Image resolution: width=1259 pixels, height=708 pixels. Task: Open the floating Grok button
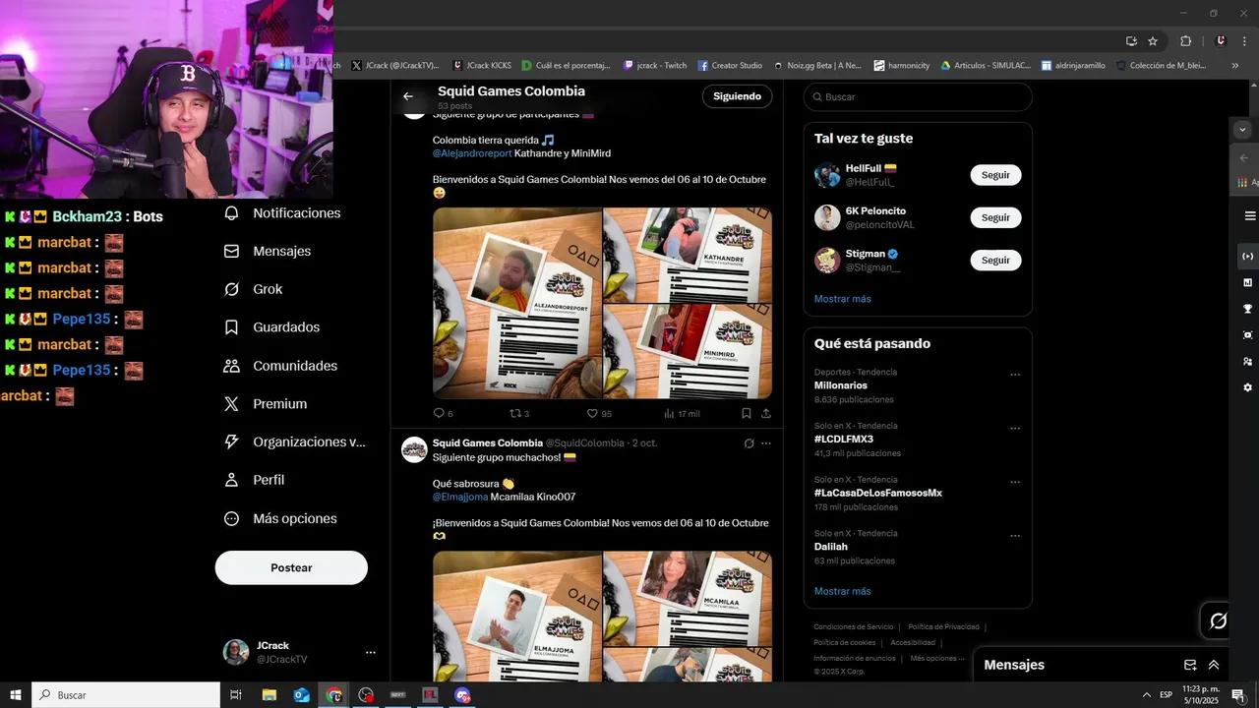(1218, 620)
